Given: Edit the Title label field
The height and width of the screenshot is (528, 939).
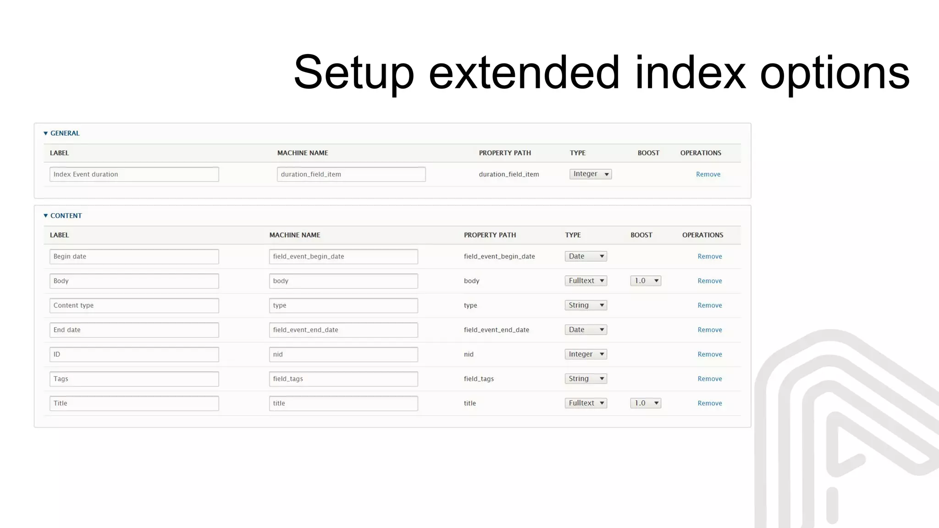Looking at the screenshot, I should [x=134, y=403].
